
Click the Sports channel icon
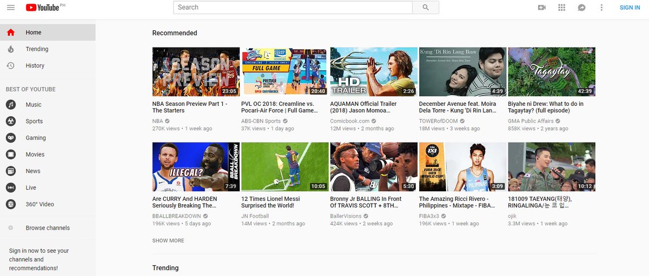click(10, 121)
